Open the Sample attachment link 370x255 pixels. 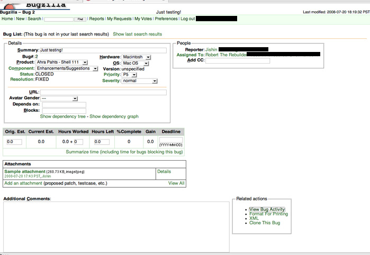click(x=25, y=172)
